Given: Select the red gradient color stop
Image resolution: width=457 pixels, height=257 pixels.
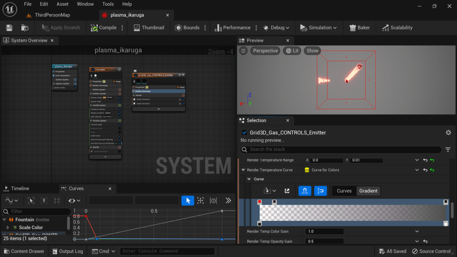Looking at the screenshot, I should (x=260, y=202).
